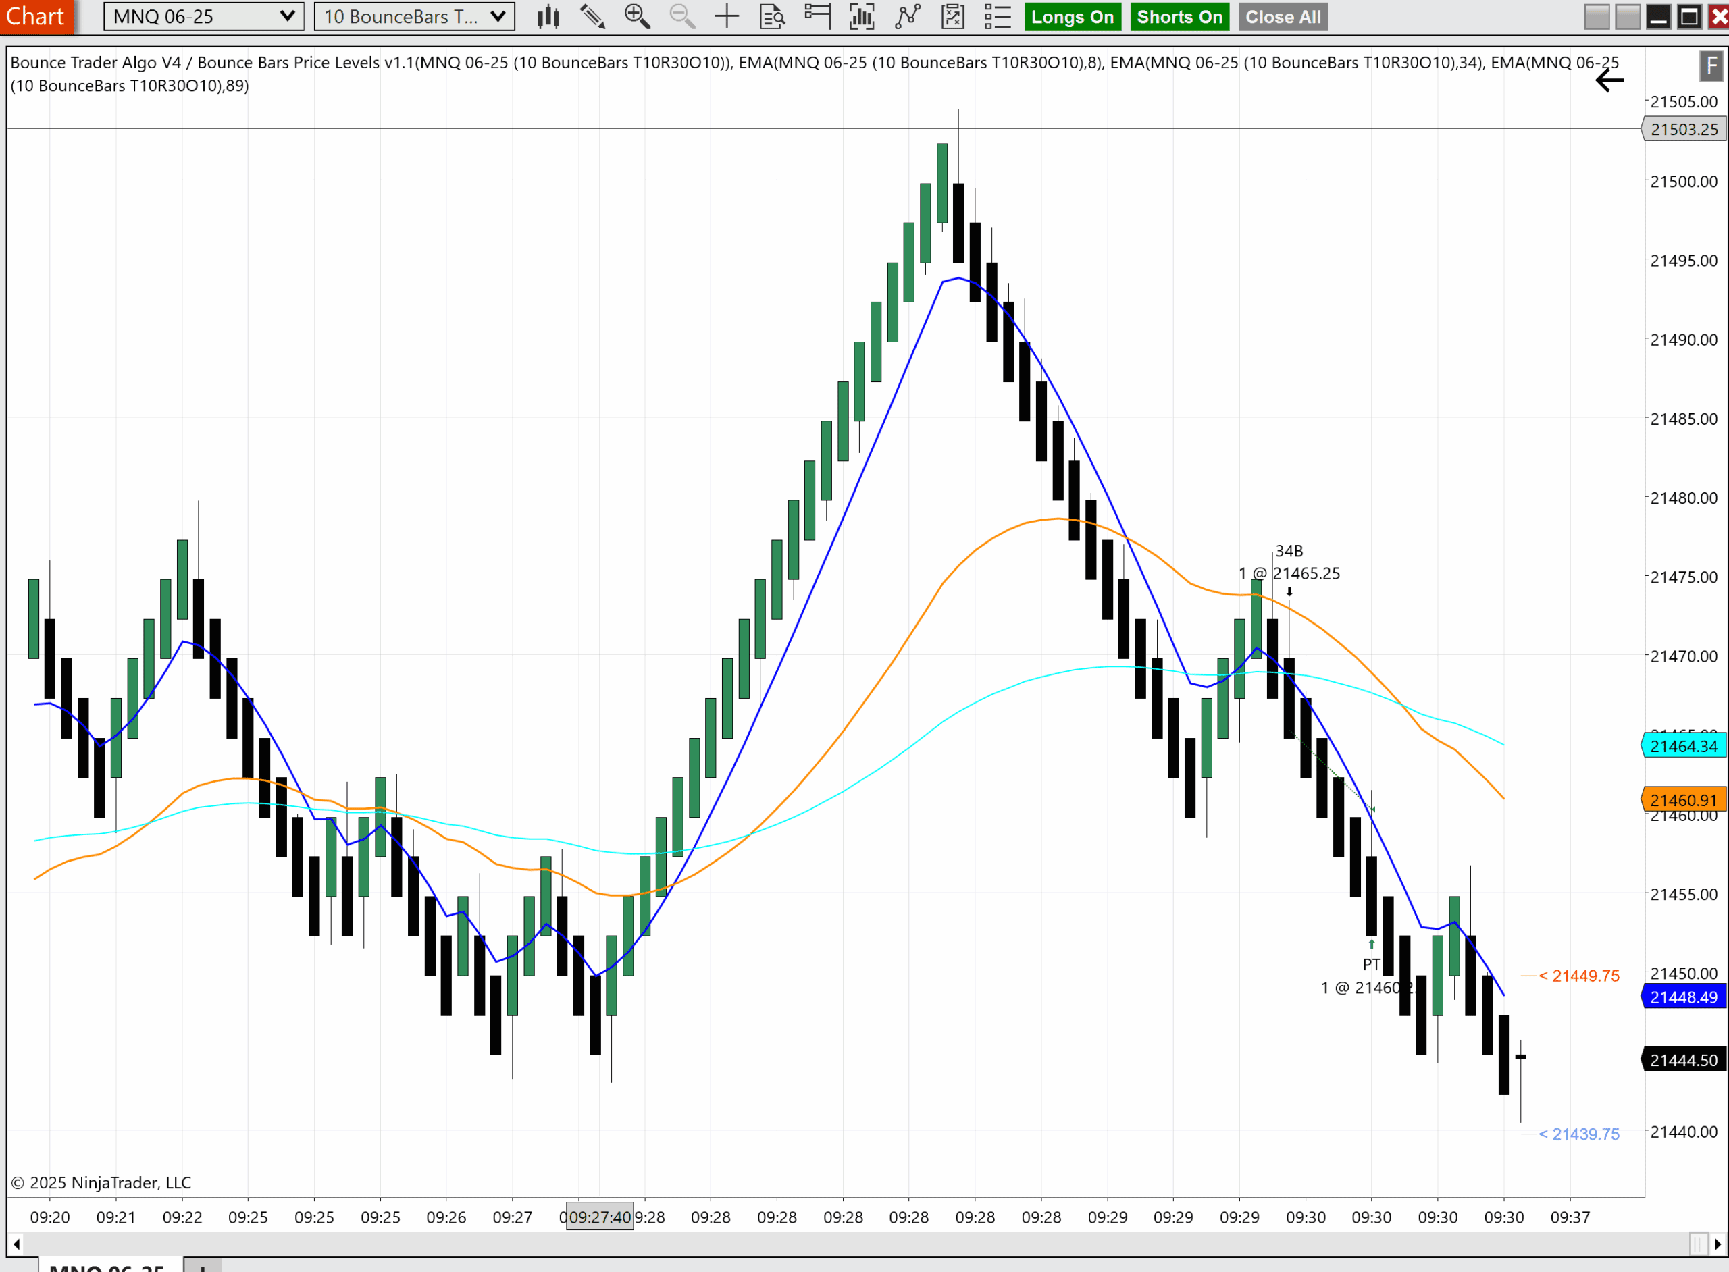Click the left-pointing arrow near chart top right
1729x1272 pixels.
point(1609,80)
